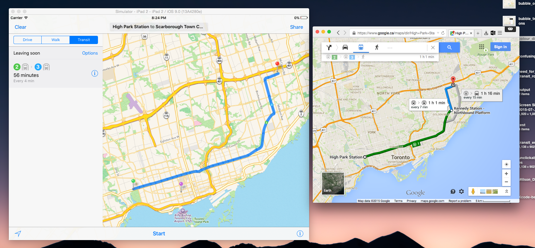Viewport: 535px width, 248px height.
Task: Click the private browsing mask icon
Action: [x=510, y=29]
